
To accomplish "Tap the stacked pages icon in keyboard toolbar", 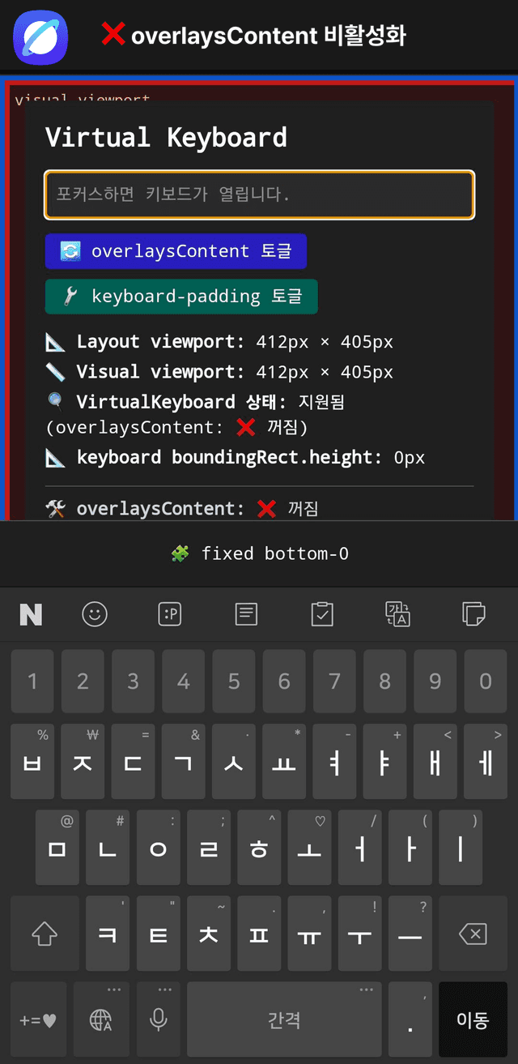I will [473, 614].
